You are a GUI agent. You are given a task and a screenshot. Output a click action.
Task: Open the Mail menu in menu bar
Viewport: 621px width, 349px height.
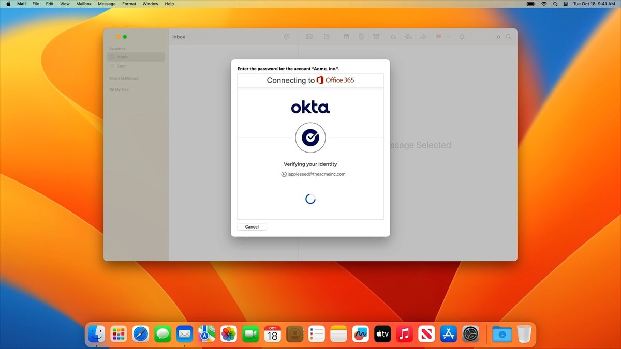(x=22, y=4)
